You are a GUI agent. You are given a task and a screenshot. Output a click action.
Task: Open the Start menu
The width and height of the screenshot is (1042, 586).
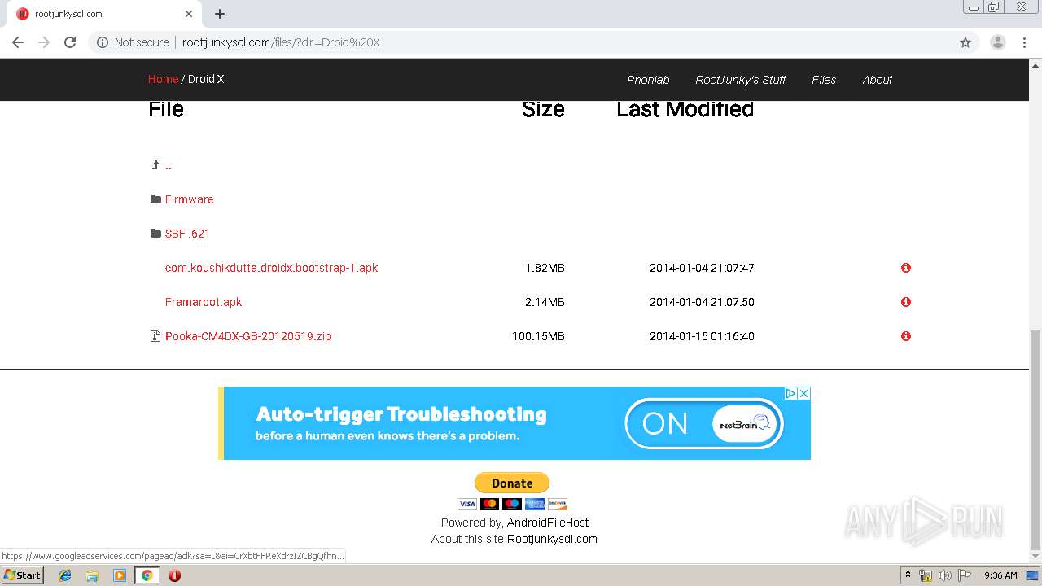22,575
